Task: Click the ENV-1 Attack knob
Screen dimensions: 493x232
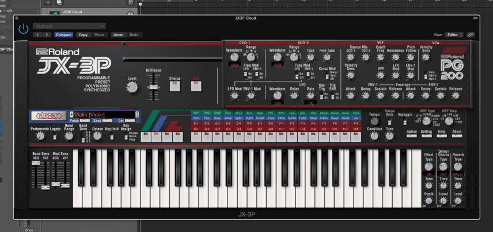Action: [x=351, y=96]
